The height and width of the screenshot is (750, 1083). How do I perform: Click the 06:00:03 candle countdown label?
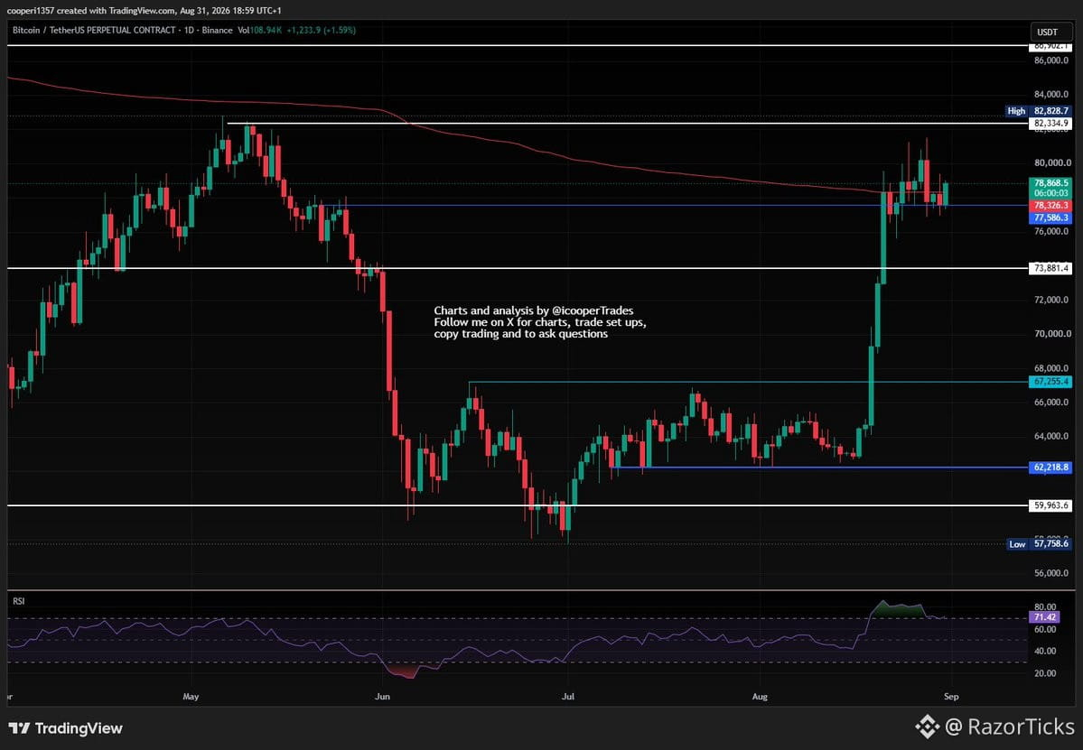1050,194
